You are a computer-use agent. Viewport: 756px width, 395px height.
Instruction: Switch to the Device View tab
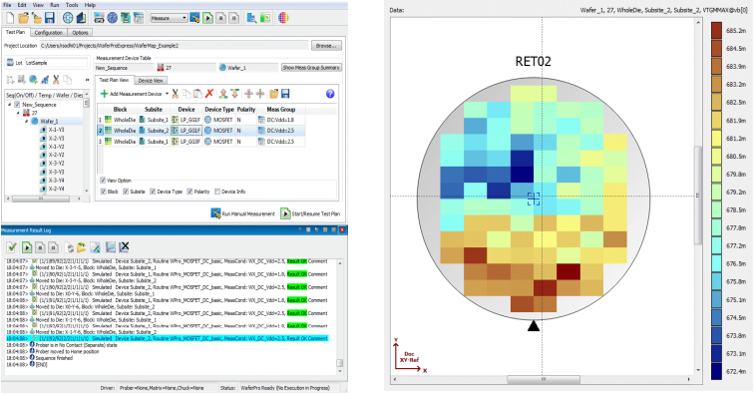151,81
